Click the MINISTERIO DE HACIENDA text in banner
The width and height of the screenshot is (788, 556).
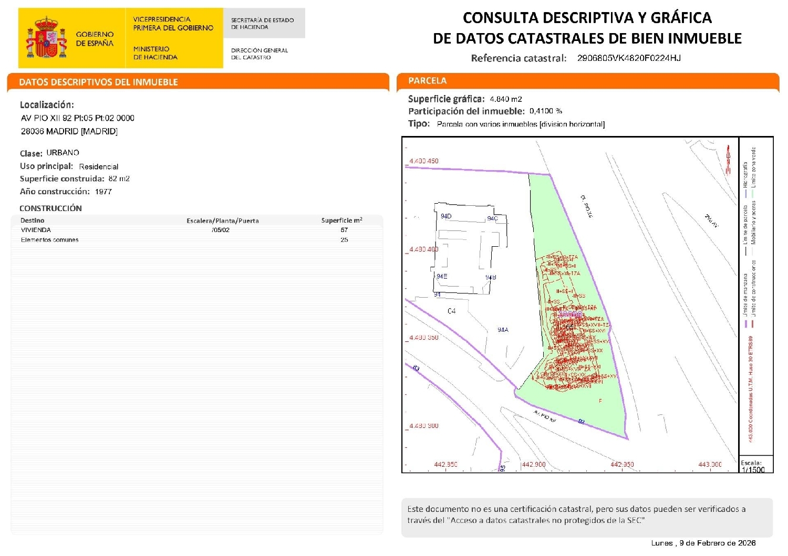point(155,53)
